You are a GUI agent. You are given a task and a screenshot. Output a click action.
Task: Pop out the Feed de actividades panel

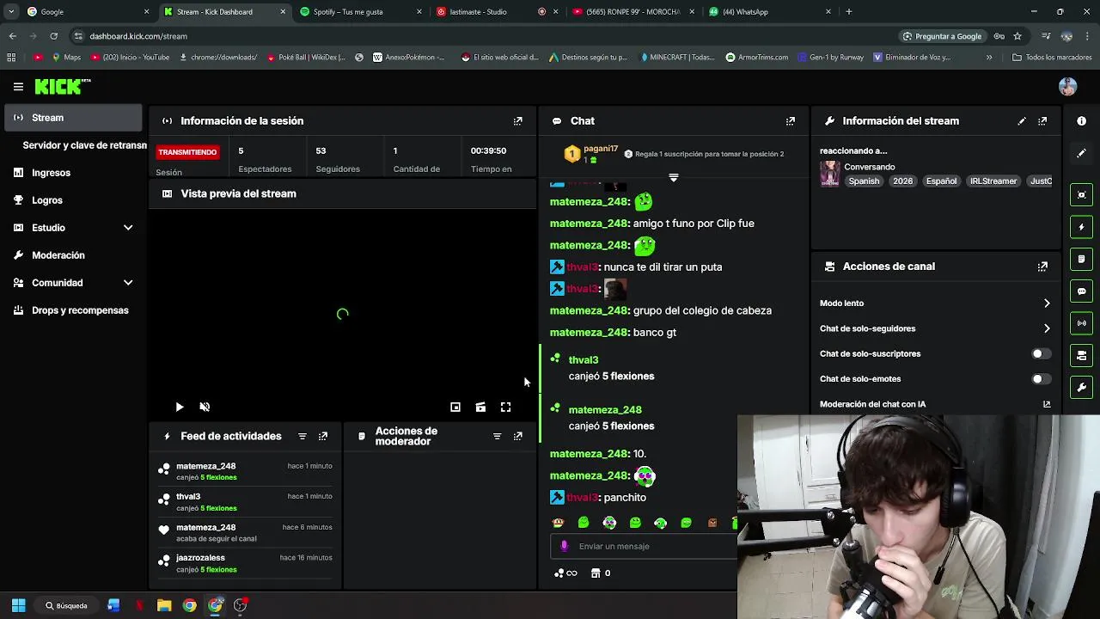[323, 437]
